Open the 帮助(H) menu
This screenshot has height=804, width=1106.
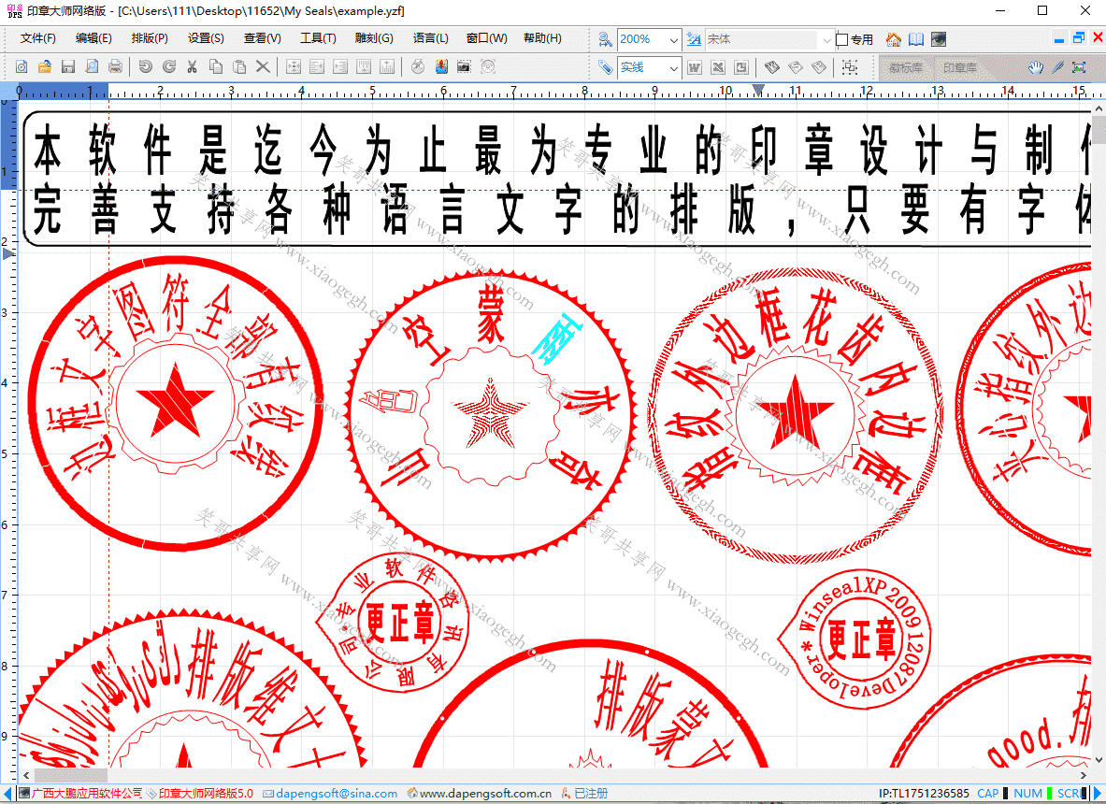click(x=542, y=38)
